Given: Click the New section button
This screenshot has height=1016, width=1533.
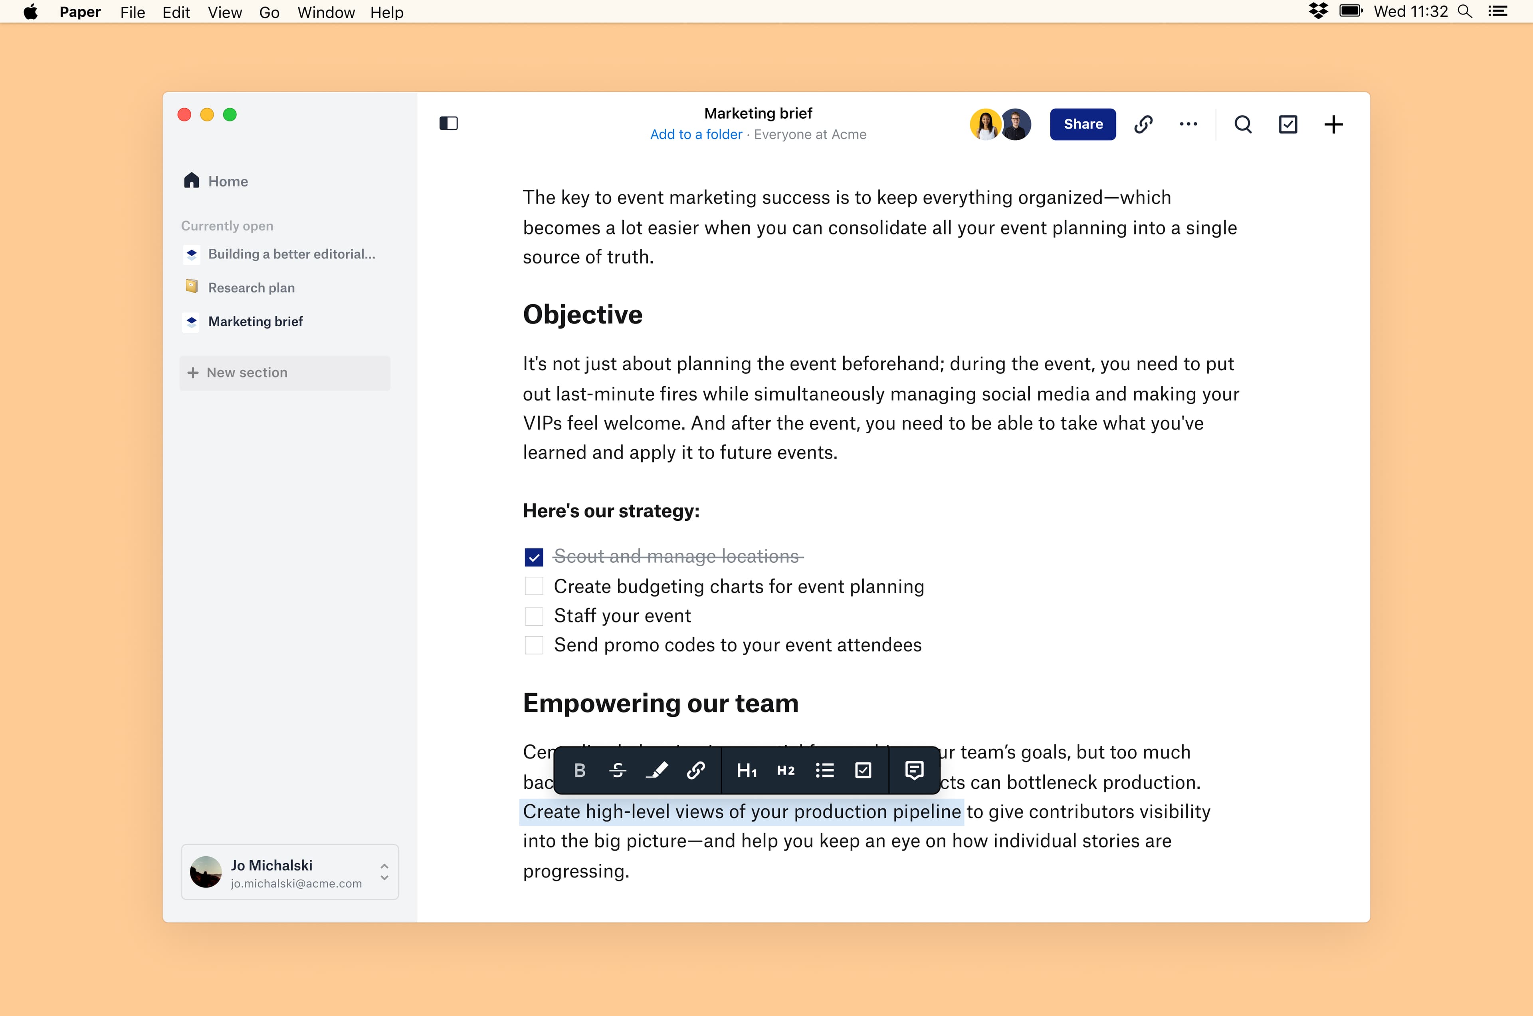Looking at the screenshot, I should [x=285, y=373].
